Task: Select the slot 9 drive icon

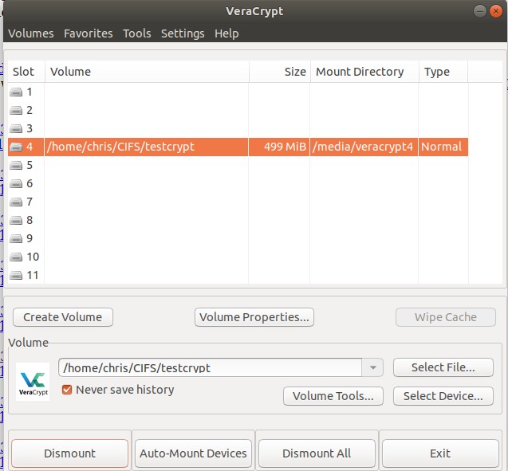Action: pyautogui.click(x=17, y=239)
